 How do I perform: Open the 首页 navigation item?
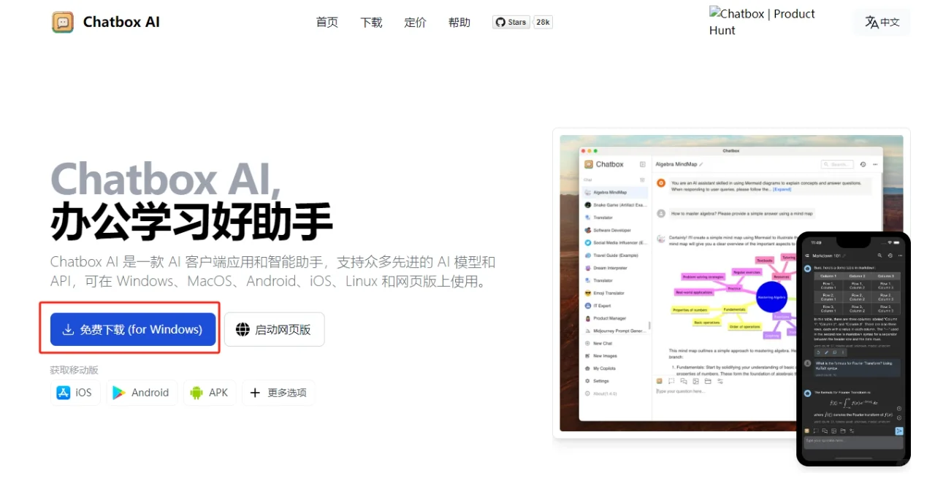pos(327,22)
